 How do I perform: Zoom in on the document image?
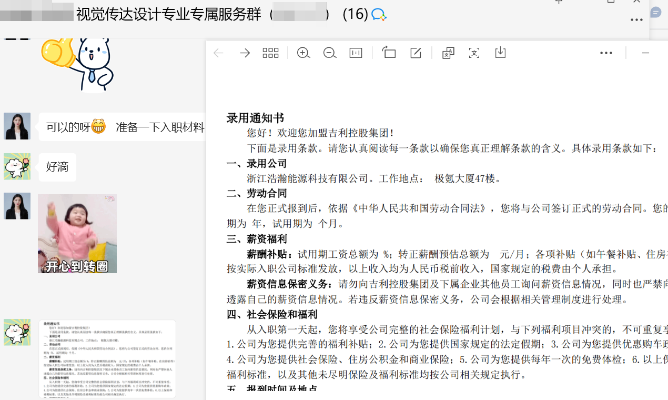coord(303,53)
